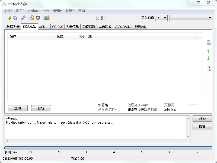The image size is (217, 163).
Task: Open the 文件F menu
Action: tap(8, 11)
